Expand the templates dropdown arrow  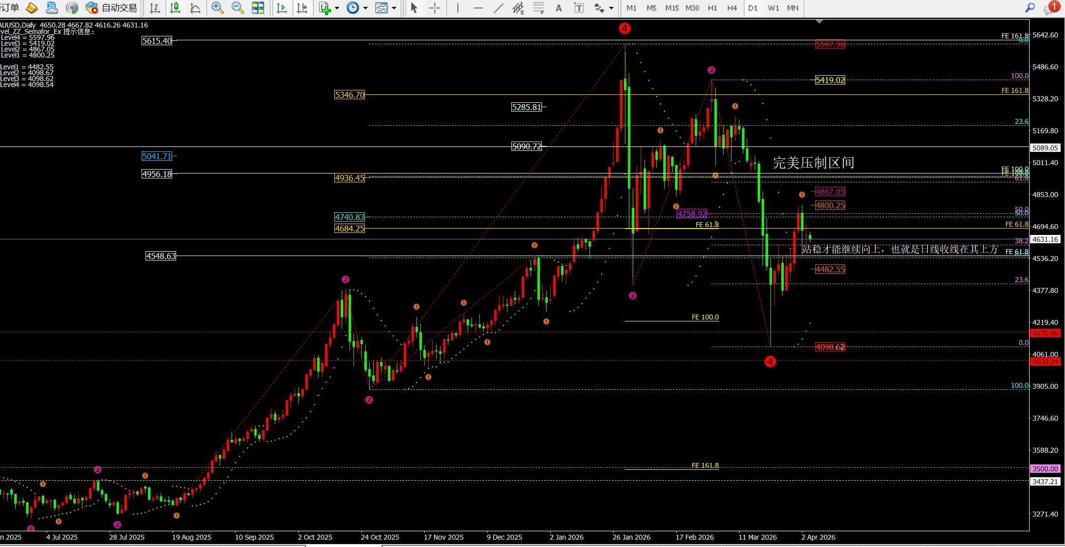(x=394, y=8)
